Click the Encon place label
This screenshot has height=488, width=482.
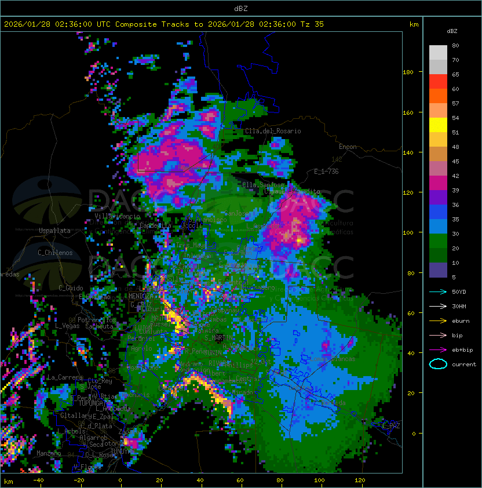click(348, 147)
